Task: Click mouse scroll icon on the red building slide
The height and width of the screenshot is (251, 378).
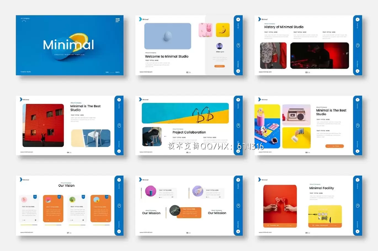Action: pos(119,125)
